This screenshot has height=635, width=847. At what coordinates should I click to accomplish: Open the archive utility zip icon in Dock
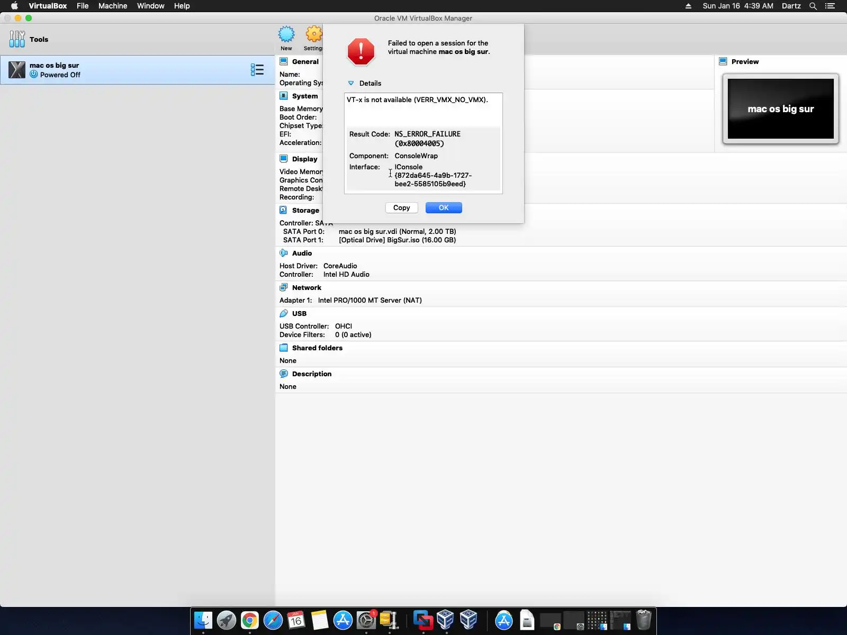point(389,620)
